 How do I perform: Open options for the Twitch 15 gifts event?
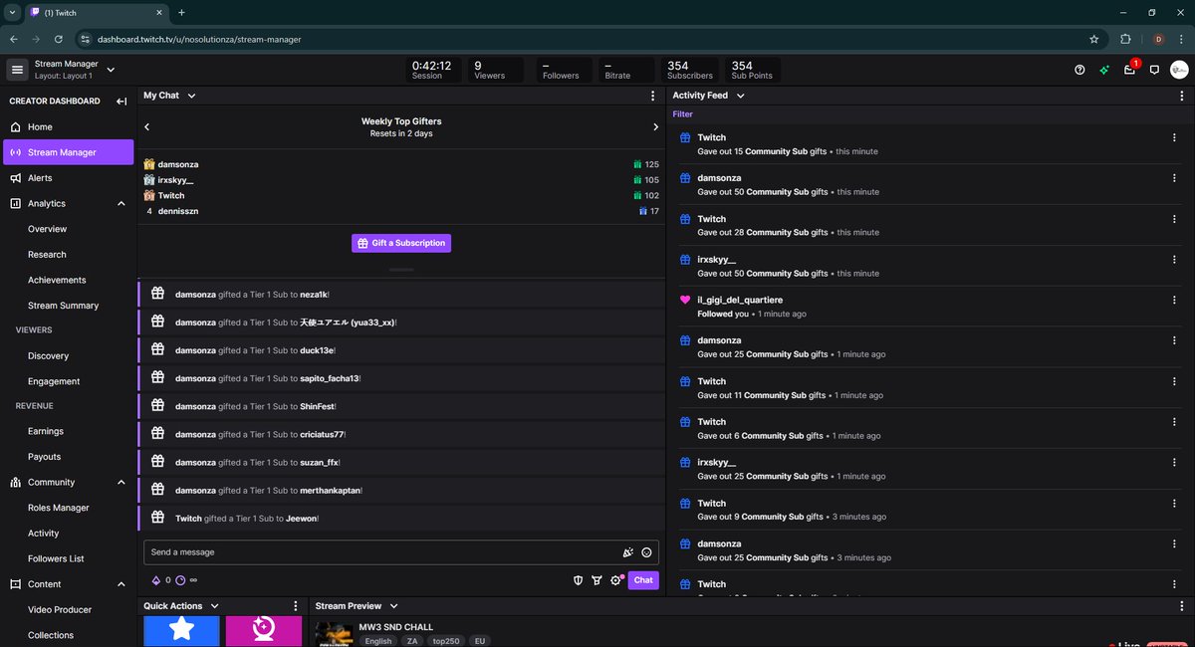click(x=1175, y=137)
